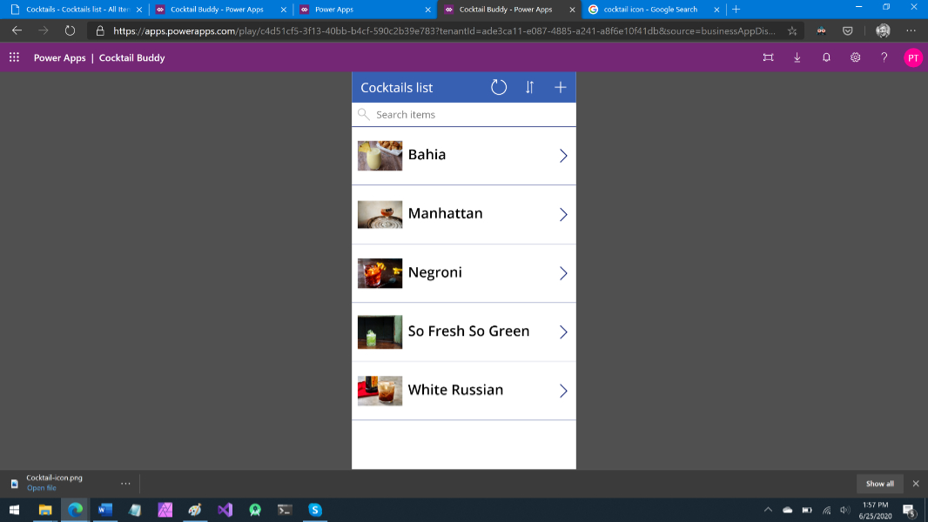
Task: Click the notifications bell icon
Action: pyautogui.click(x=826, y=57)
